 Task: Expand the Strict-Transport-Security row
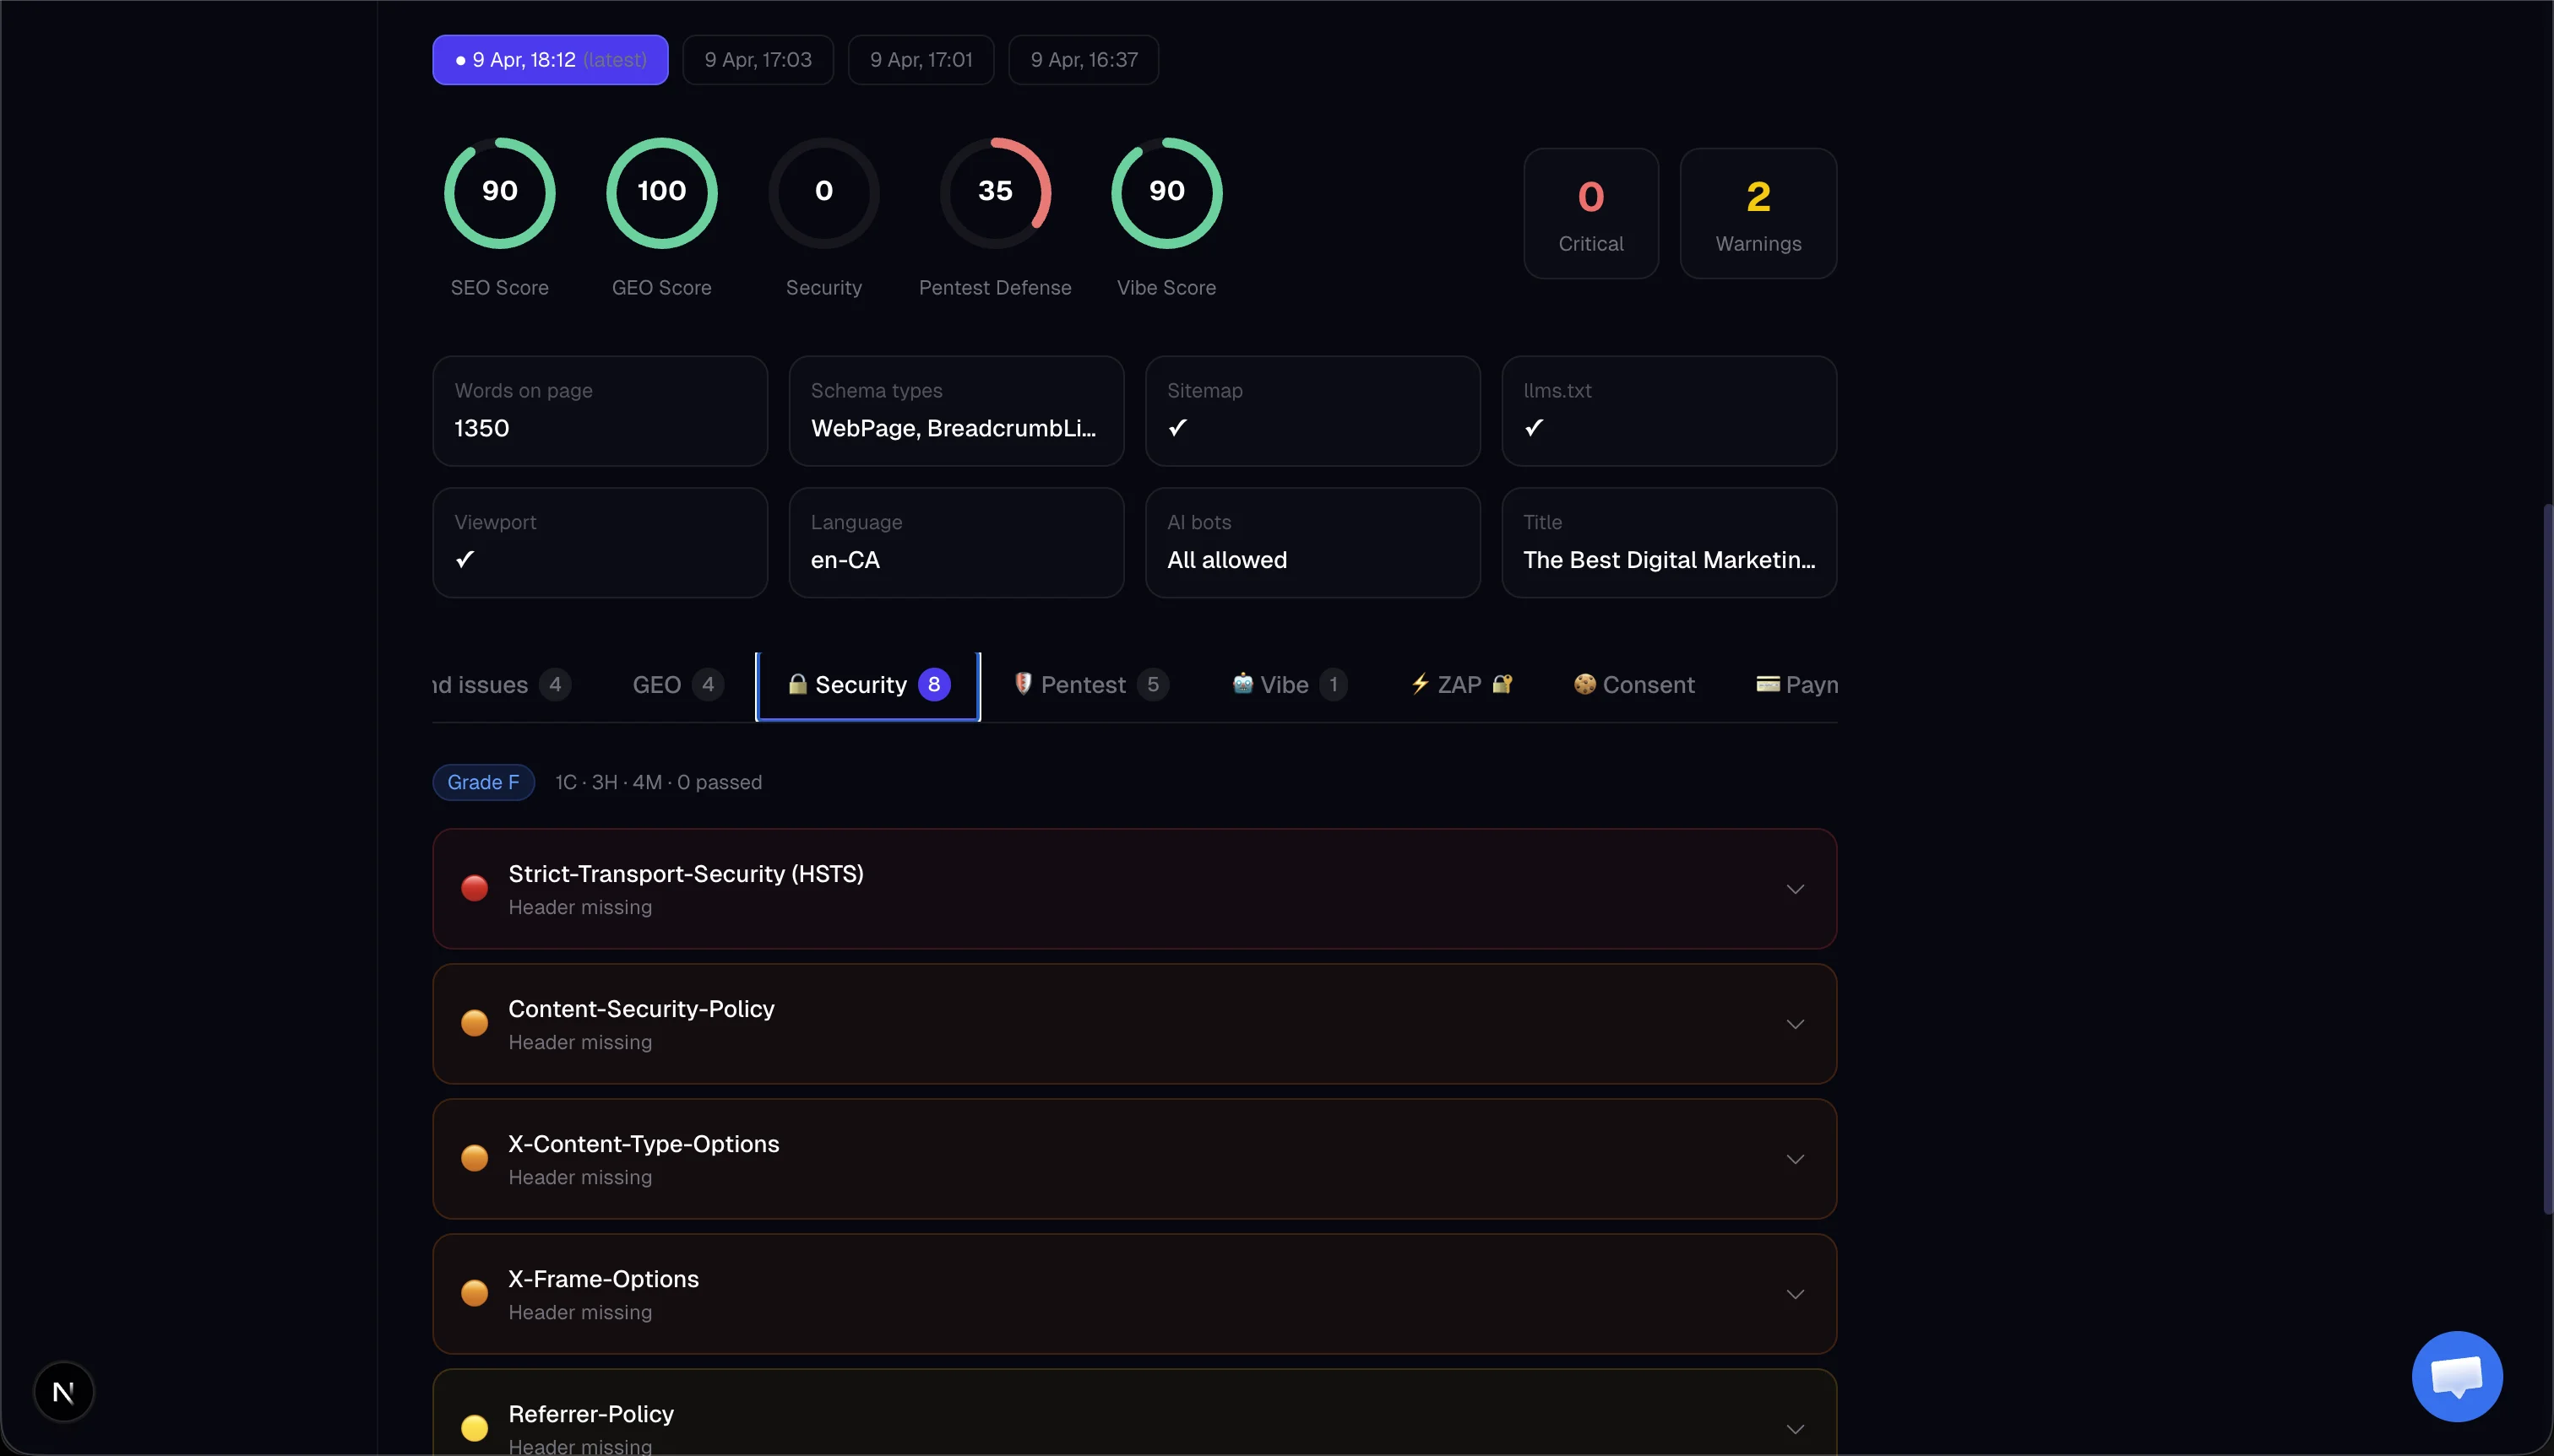click(x=1795, y=889)
